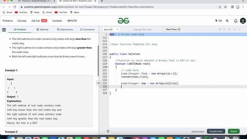
Task: Open the user profile avatar
Action: click(243, 21)
